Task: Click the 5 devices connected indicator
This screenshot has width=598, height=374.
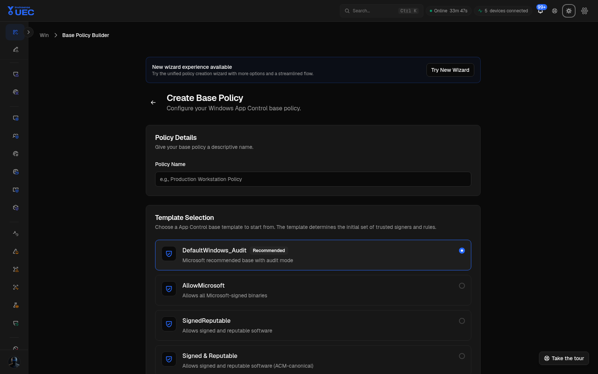Action: point(503,11)
